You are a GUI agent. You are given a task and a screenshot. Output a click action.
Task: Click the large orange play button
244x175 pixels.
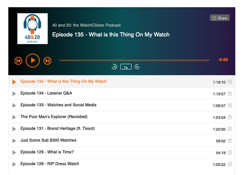coord(33,61)
